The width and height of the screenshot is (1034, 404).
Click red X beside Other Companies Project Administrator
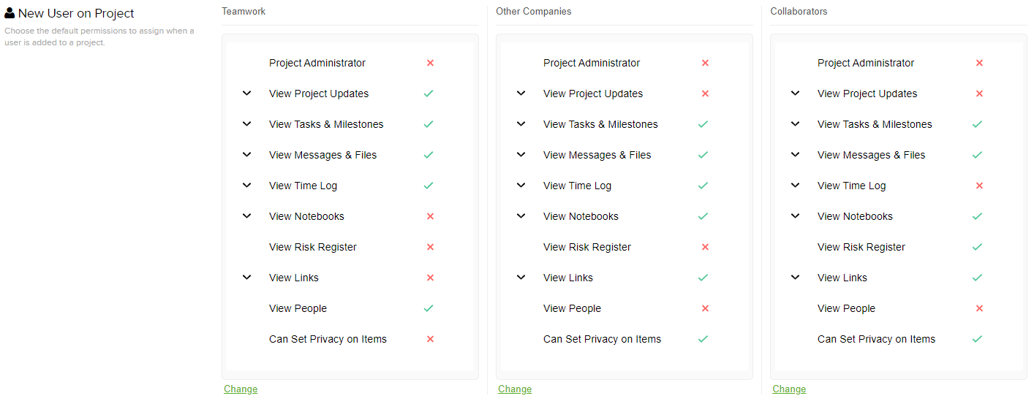[705, 63]
